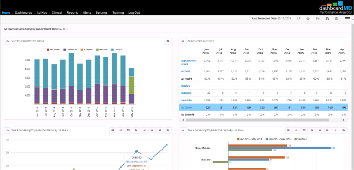Click fast-forward next icon in variance bar chart panel

pos(328,130)
